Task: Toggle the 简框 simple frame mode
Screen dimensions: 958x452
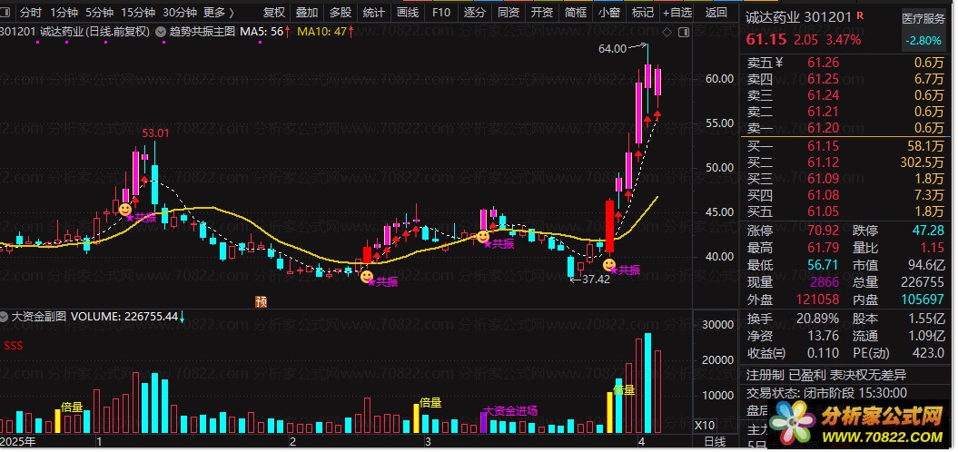Action: tap(575, 12)
